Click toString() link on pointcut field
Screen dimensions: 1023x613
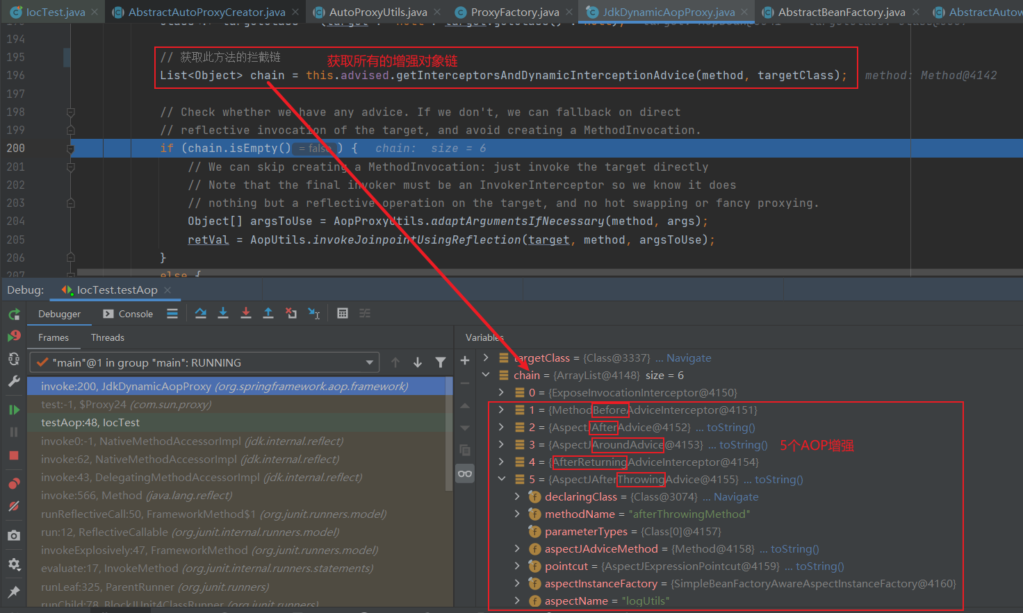click(820, 566)
